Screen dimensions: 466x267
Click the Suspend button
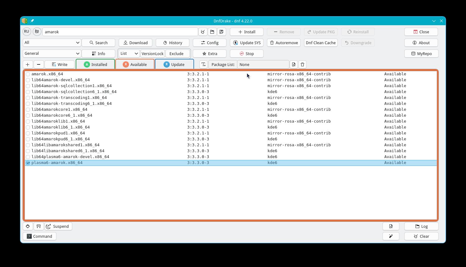[58, 226]
